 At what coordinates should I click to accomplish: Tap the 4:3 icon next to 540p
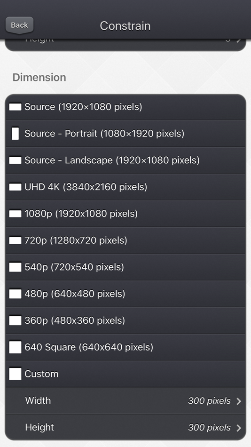(x=16, y=267)
